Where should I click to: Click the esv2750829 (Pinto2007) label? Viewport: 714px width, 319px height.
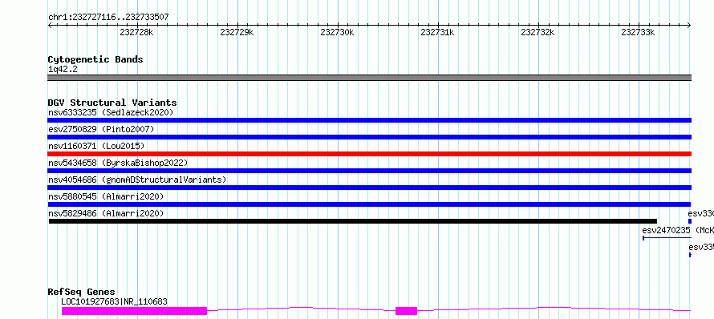[101, 129]
